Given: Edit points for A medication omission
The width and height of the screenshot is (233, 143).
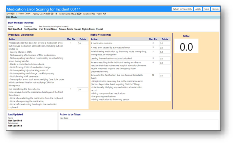Looking at the screenshot, I should point(164,43).
